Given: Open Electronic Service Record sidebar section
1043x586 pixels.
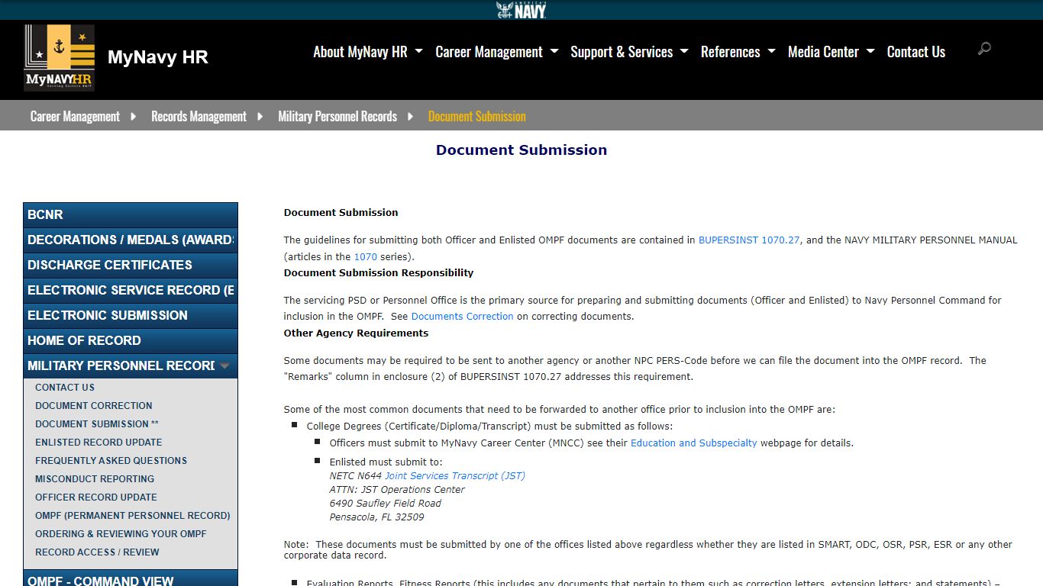Looking at the screenshot, I should pyautogui.click(x=131, y=290).
